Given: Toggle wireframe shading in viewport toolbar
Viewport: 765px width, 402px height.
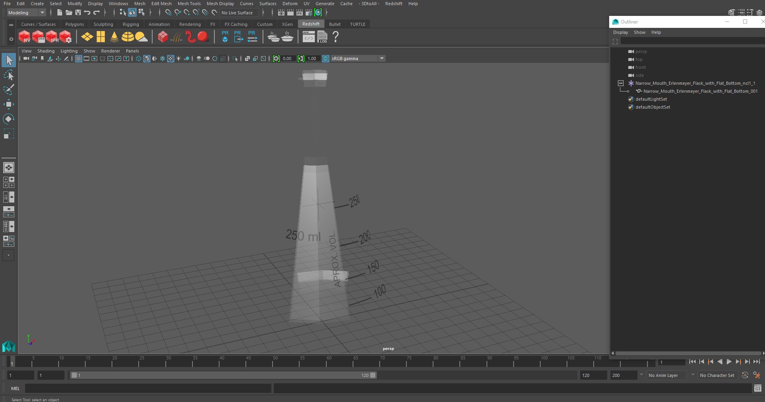Looking at the screenshot, I should coord(138,59).
